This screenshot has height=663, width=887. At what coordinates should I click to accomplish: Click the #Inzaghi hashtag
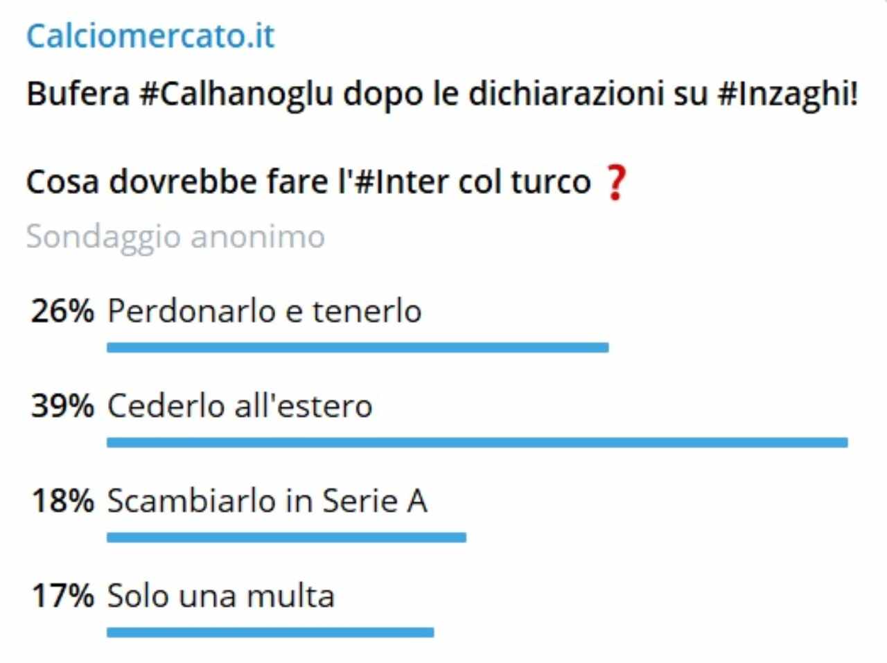click(x=788, y=94)
